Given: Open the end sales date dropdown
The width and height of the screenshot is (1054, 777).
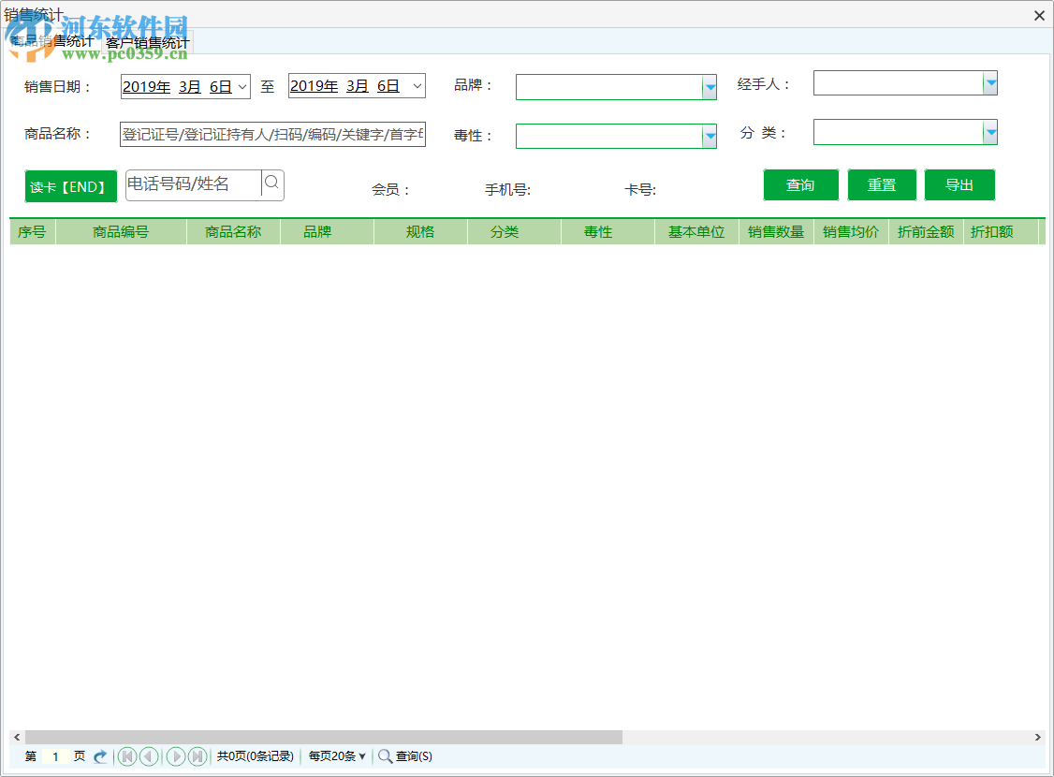Looking at the screenshot, I should 417,86.
